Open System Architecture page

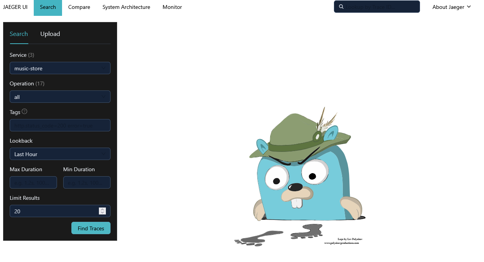pos(126,7)
